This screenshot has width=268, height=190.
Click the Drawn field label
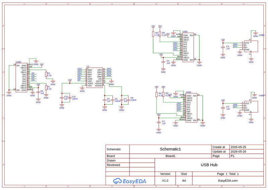(x=111, y=160)
